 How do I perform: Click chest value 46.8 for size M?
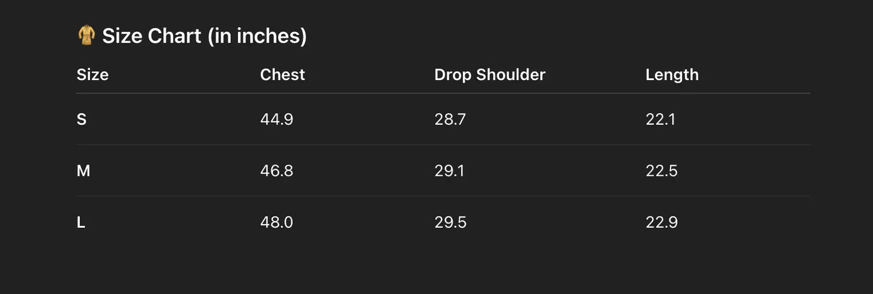(x=277, y=171)
